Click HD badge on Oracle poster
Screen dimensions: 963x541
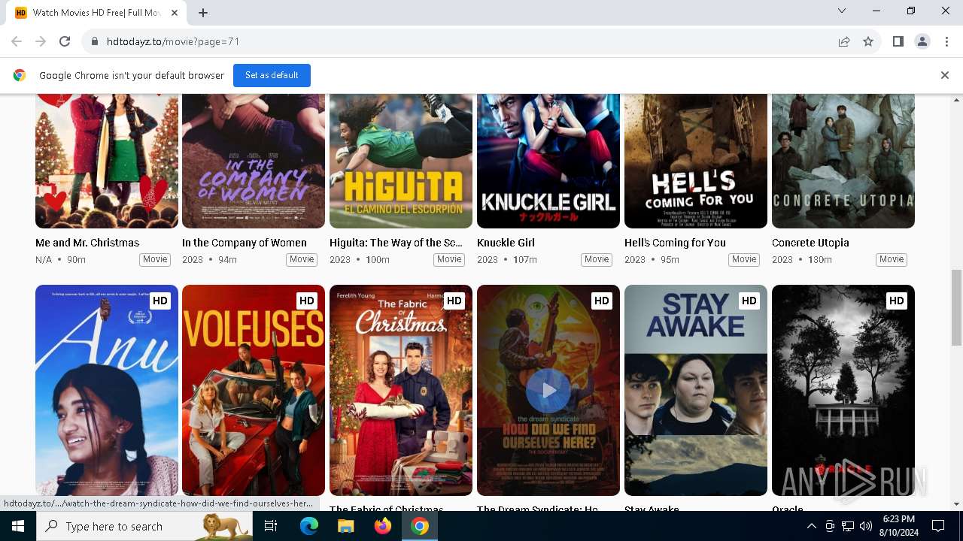pos(896,301)
